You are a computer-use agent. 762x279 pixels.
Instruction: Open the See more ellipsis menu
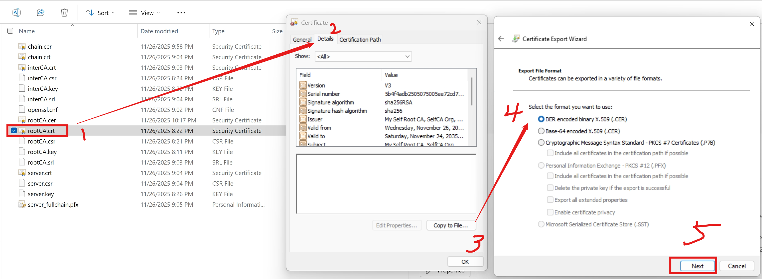coord(181,13)
